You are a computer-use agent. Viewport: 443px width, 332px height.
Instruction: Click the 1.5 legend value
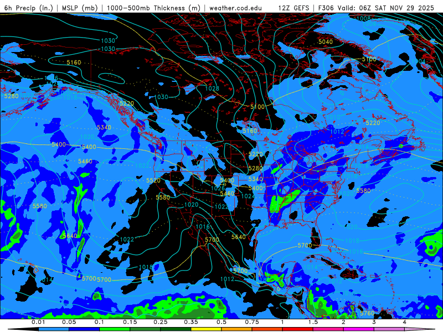point(313,322)
